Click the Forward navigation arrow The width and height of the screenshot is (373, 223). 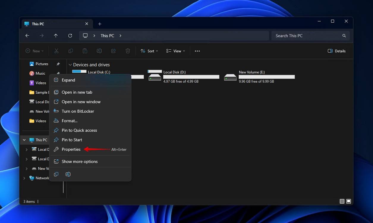click(x=42, y=36)
